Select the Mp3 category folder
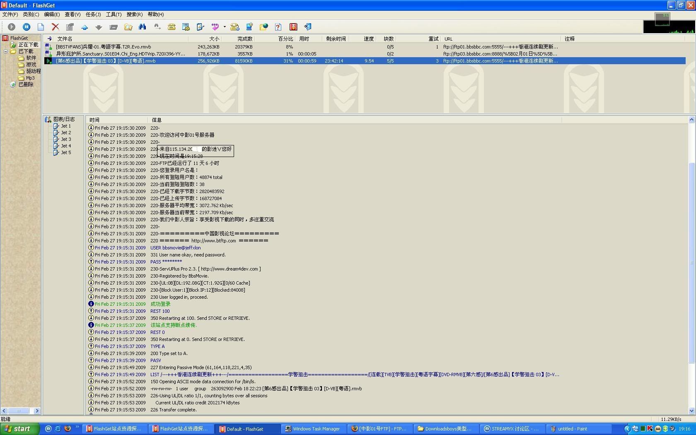The image size is (696, 435). [30, 78]
